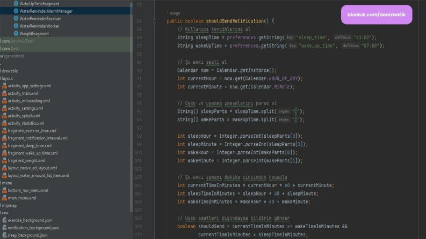Collapse the menu resource folder

[x=6, y=183]
